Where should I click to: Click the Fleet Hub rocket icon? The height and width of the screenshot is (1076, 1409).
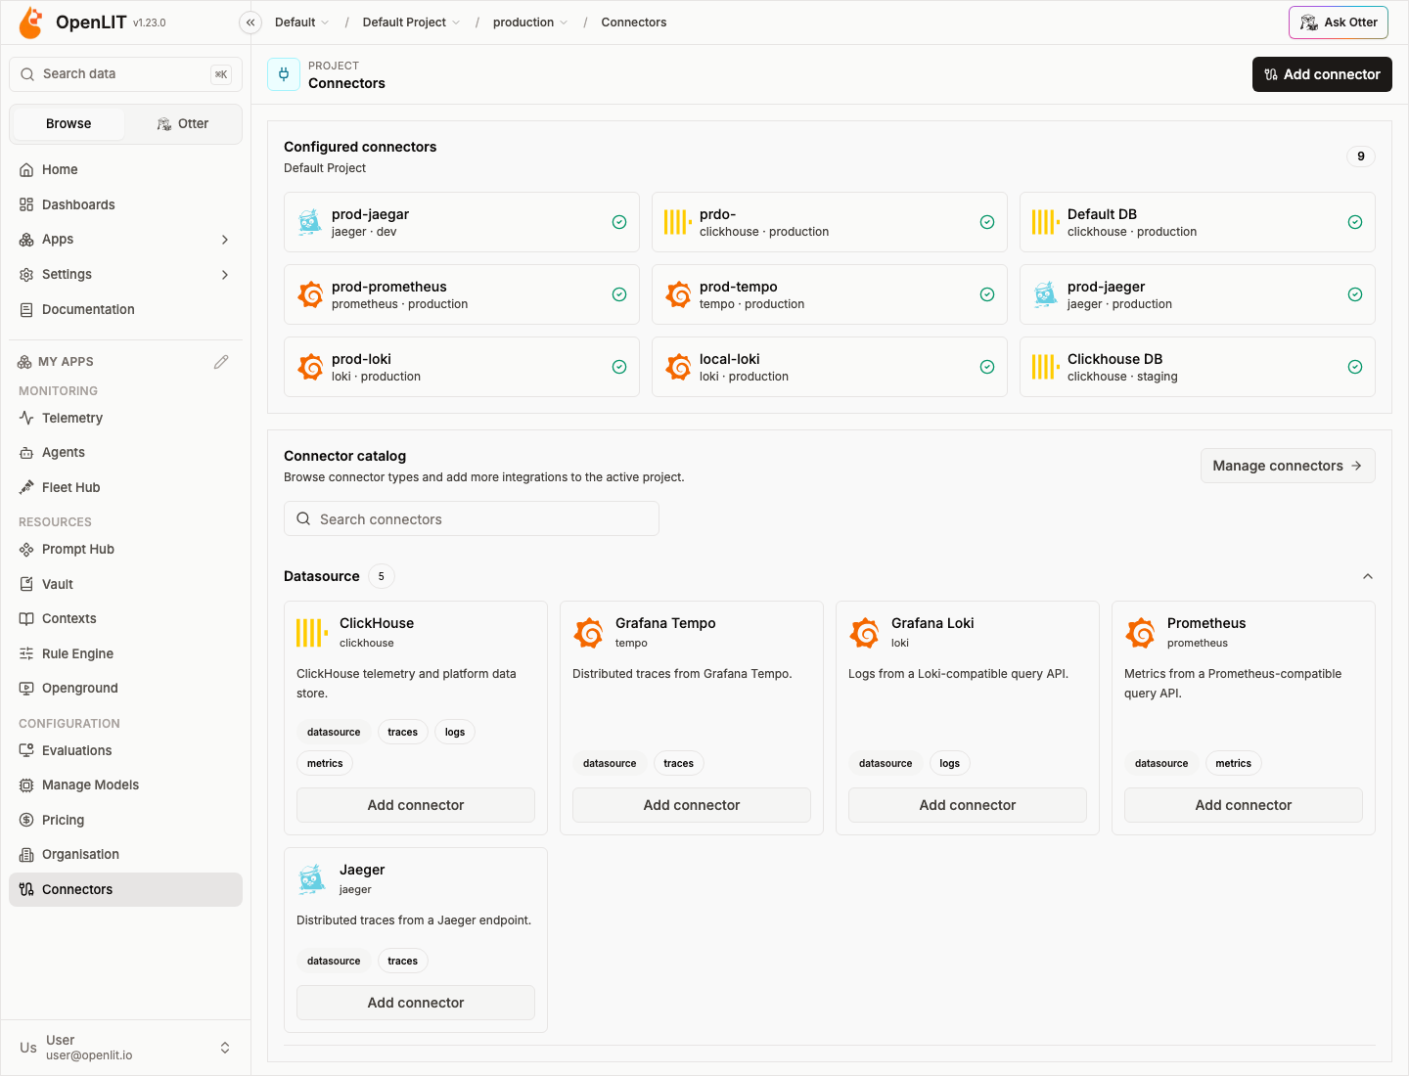tap(26, 487)
